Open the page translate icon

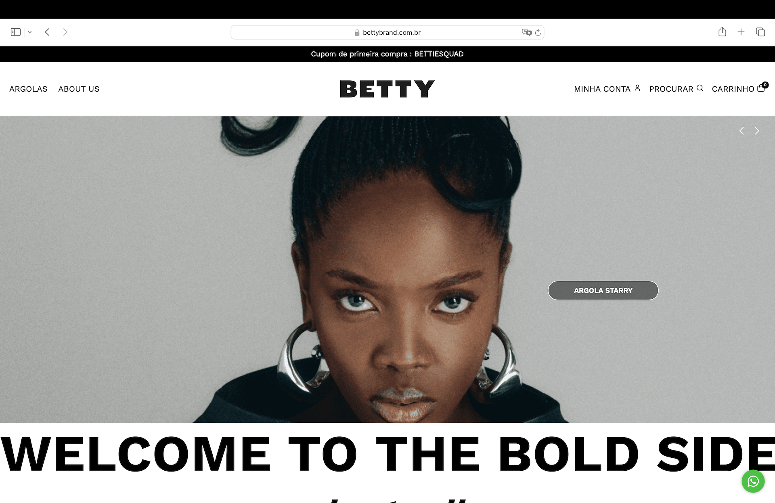pyautogui.click(x=526, y=32)
